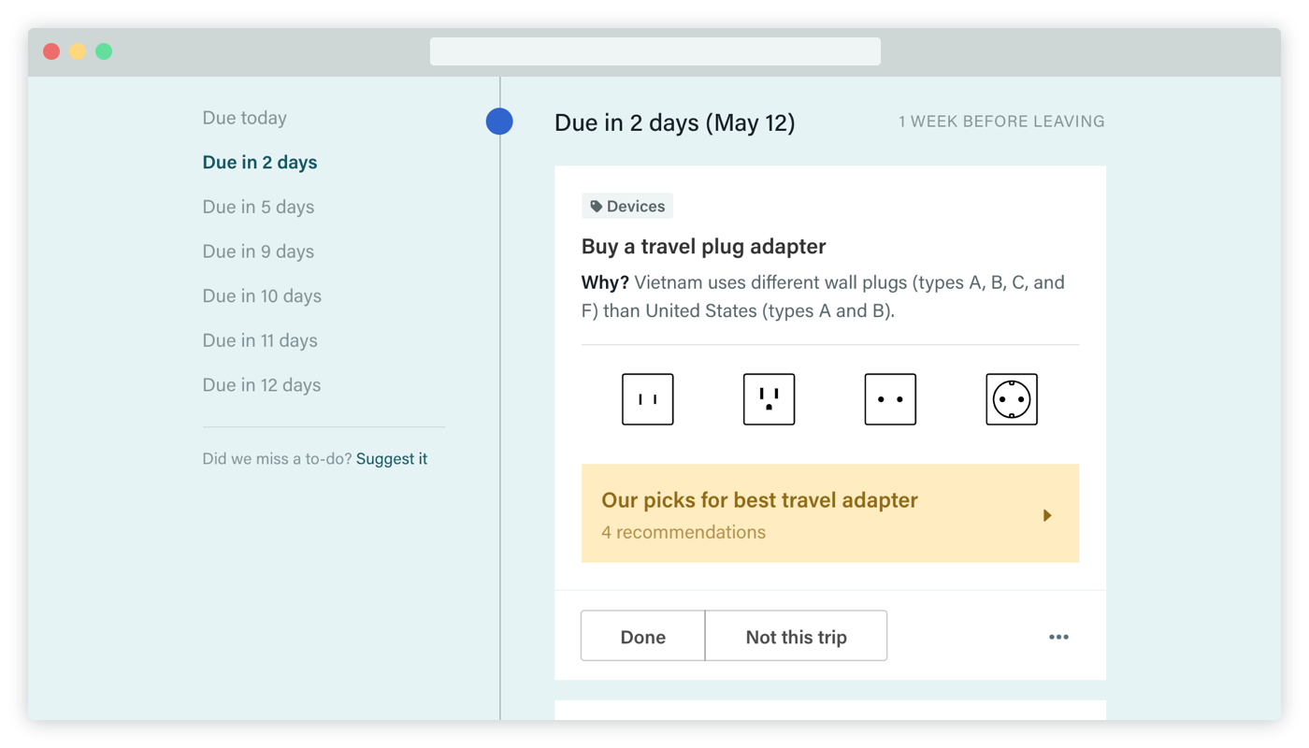This screenshot has height=748, width=1309.
Task: Navigate to Due in 9 days
Action: (258, 252)
